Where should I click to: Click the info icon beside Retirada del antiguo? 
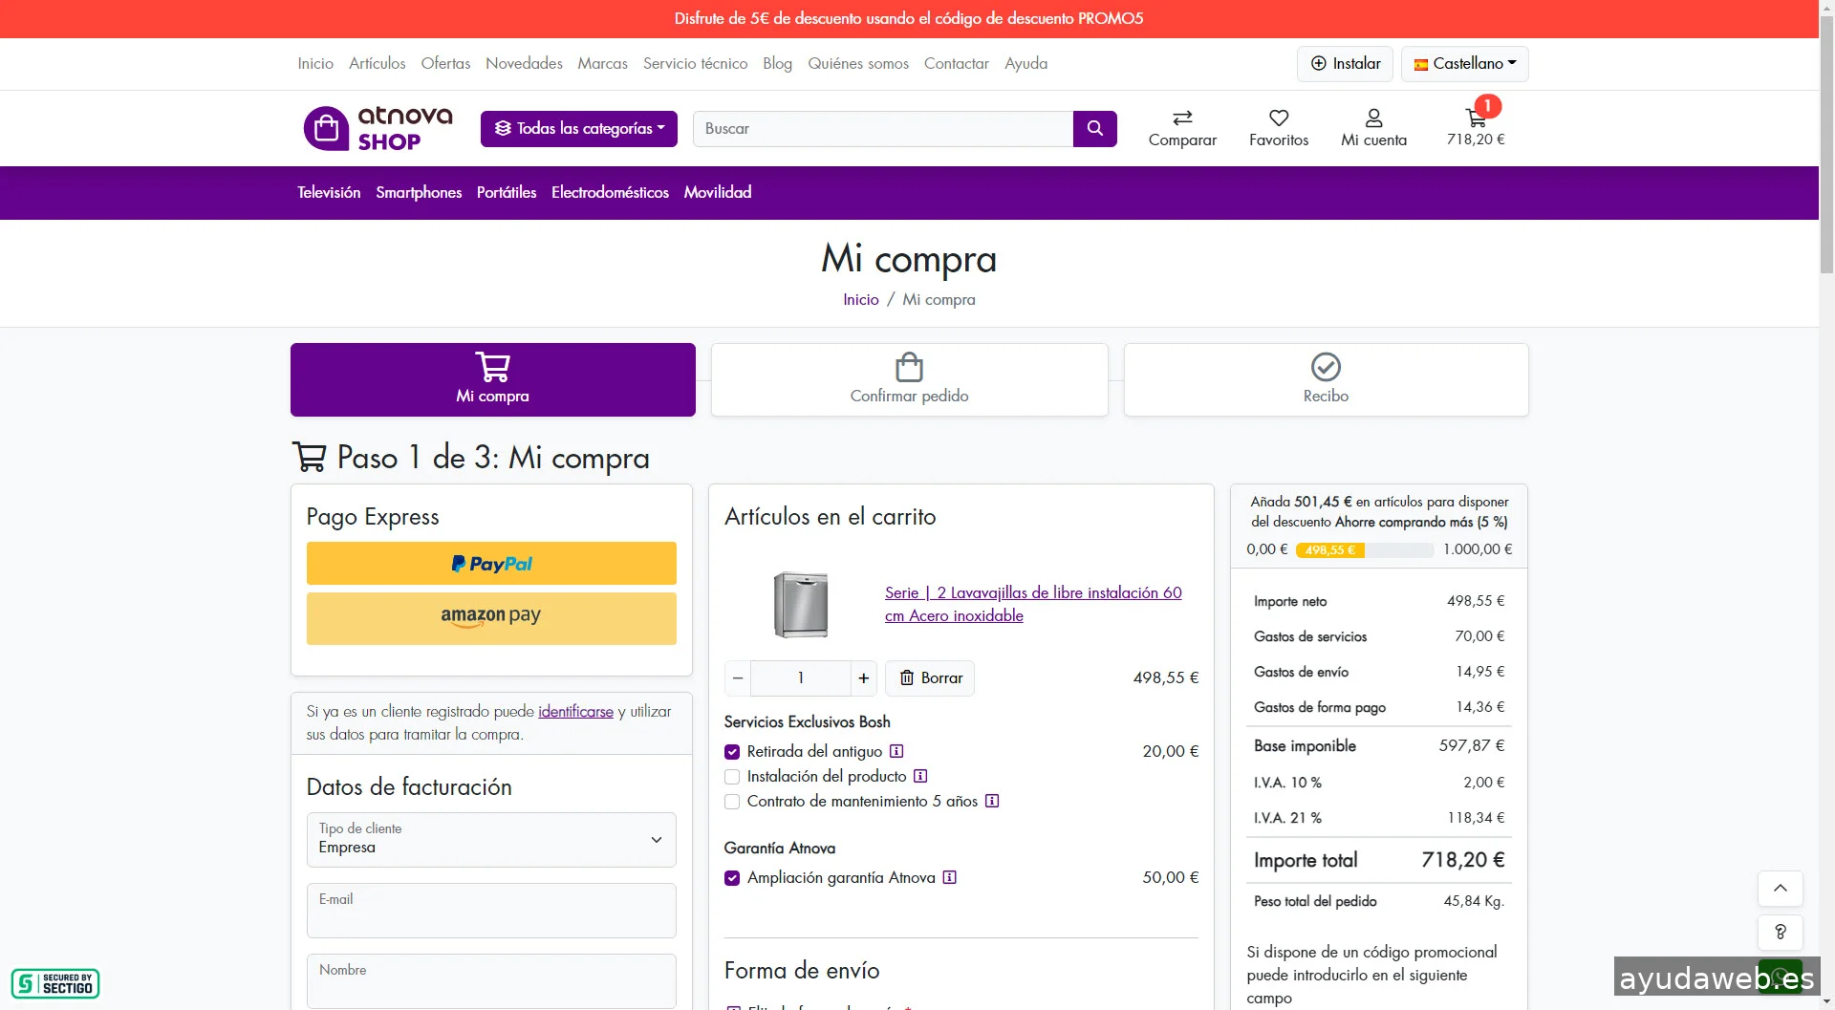896,751
